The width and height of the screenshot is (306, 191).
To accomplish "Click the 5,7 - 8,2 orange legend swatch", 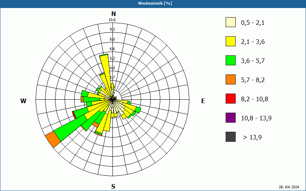I will pos(231,79).
